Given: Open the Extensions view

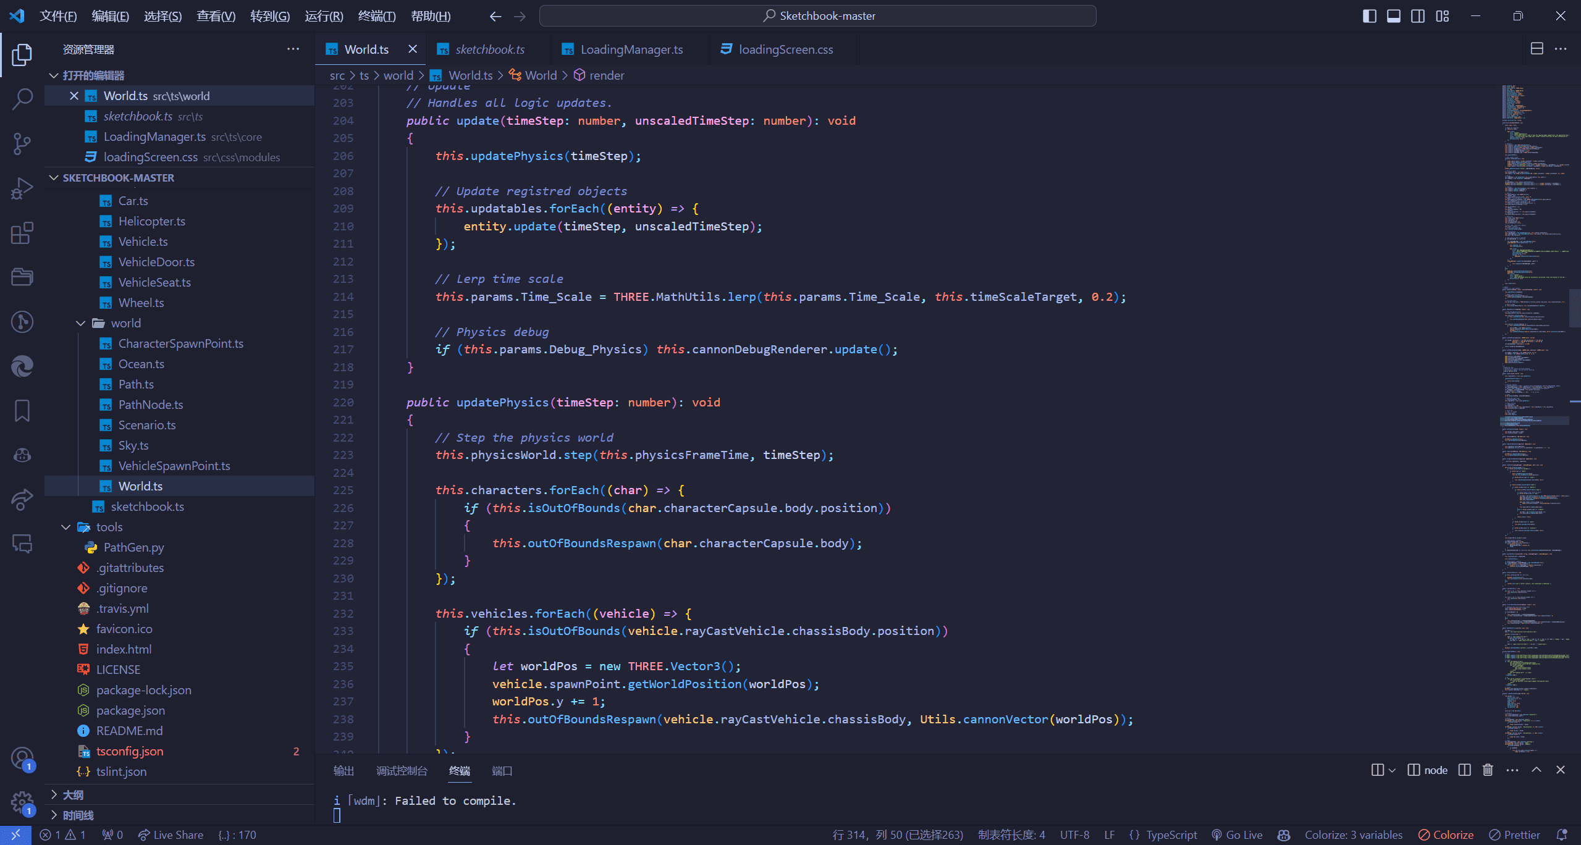Looking at the screenshot, I should click(22, 233).
